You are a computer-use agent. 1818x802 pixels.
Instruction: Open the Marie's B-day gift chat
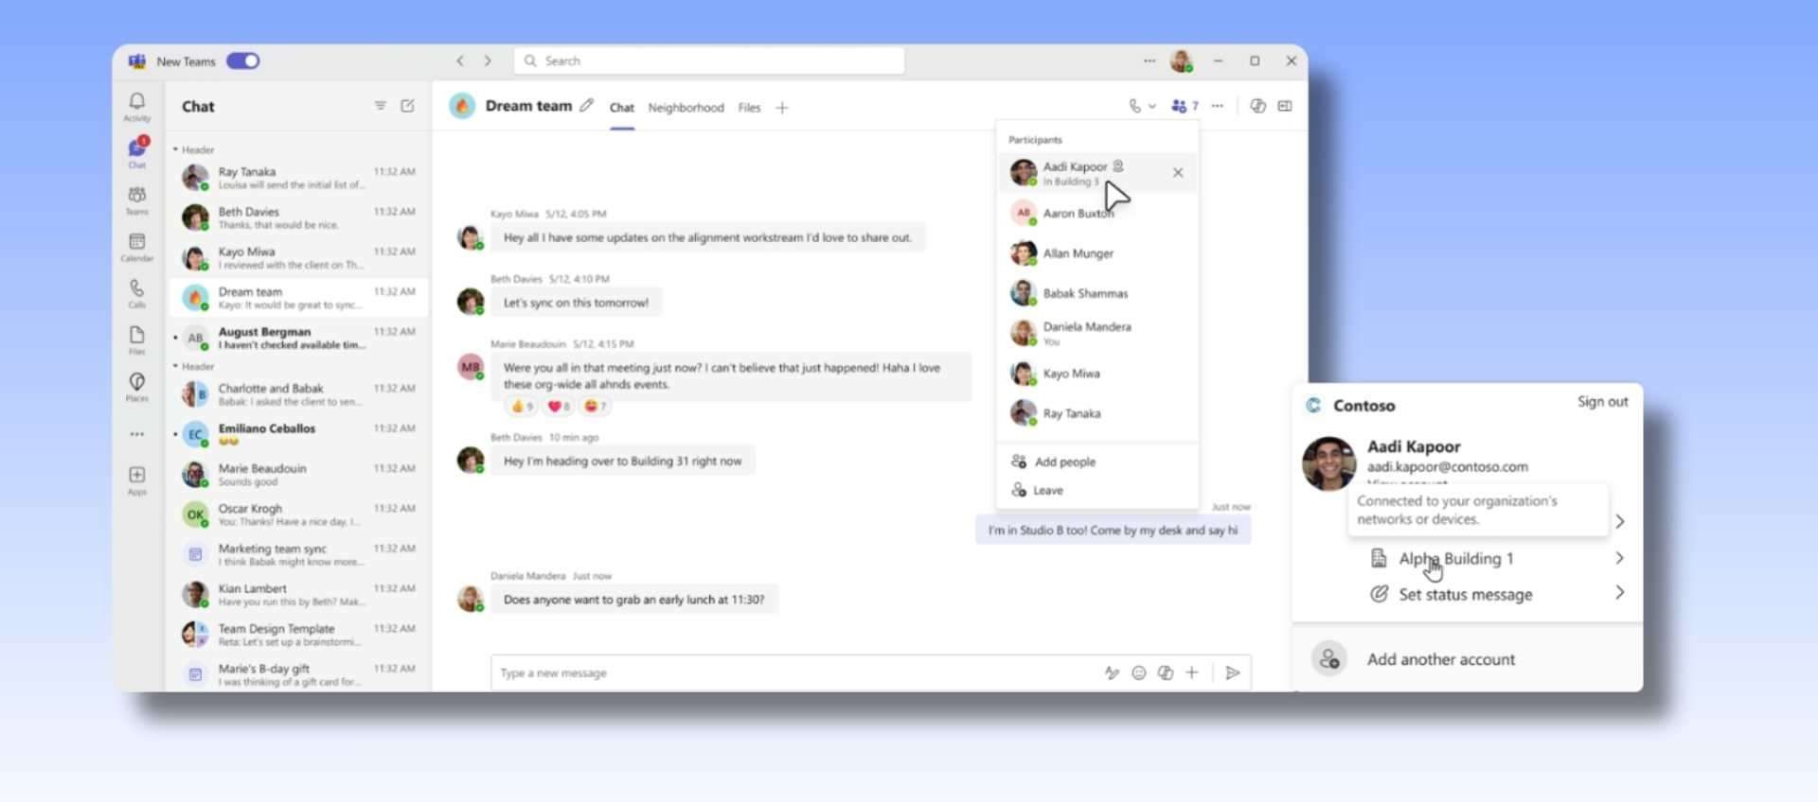[x=299, y=674]
